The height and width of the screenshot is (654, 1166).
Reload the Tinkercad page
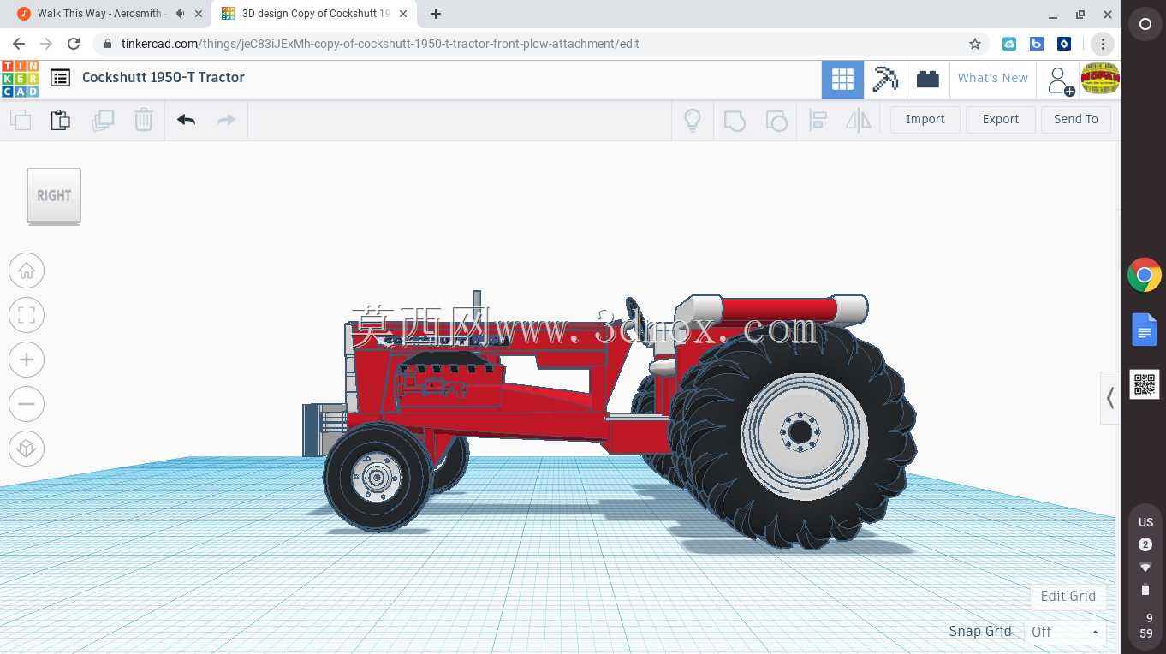[x=74, y=44]
